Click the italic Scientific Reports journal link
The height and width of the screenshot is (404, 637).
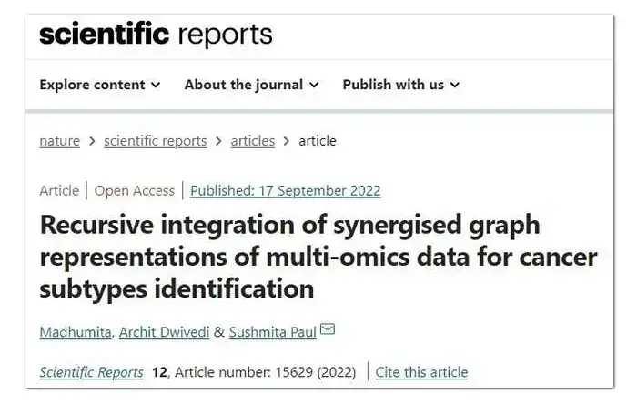pos(91,372)
